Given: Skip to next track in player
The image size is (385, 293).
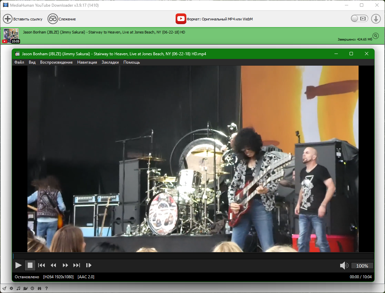Looking at the screenshot, I should [x=77, y=265].
